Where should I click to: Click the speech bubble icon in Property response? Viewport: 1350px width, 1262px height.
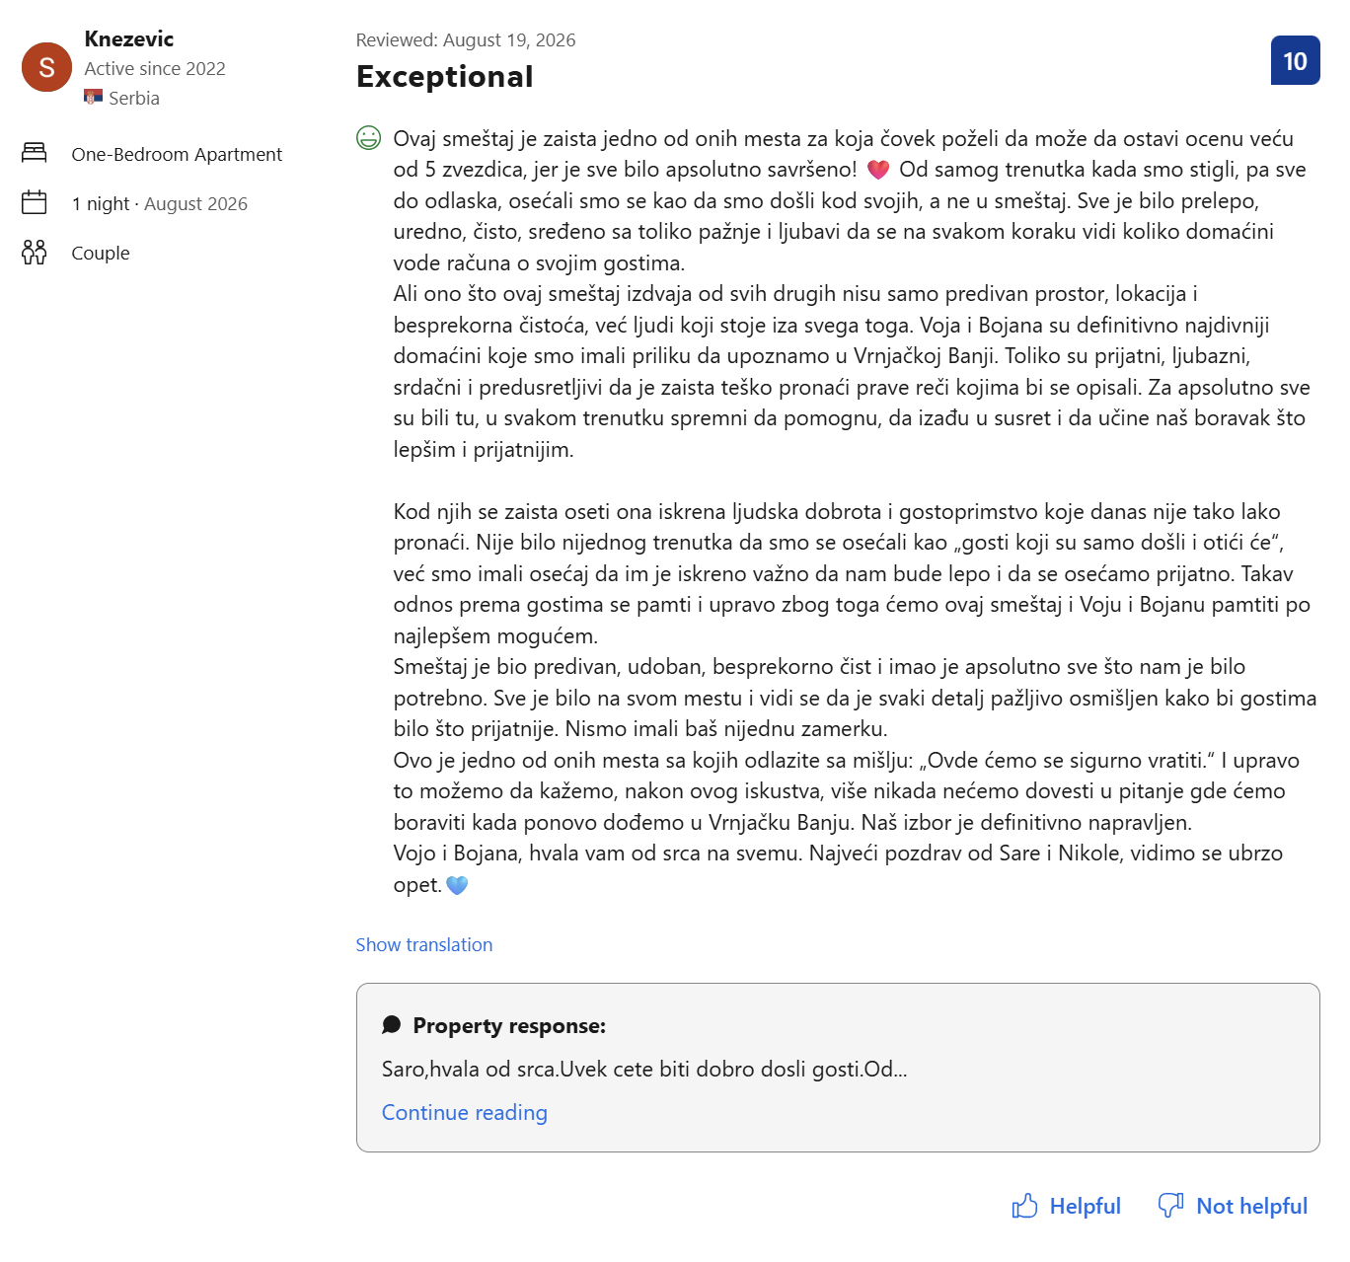click(392, 1025)
